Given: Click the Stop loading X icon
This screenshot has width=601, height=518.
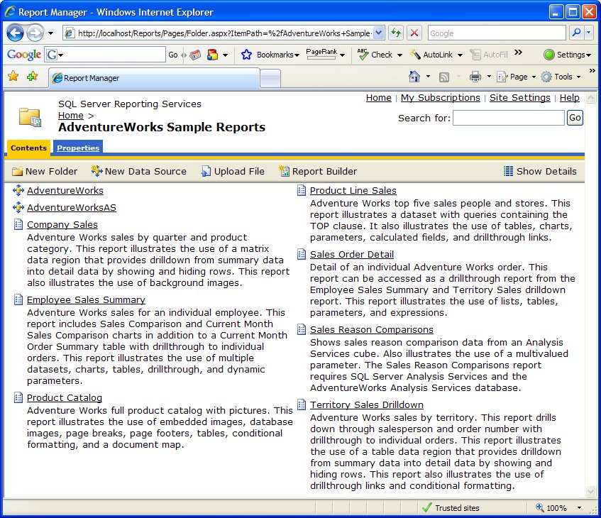Looking at the screenshot, I should click(x=414, y=33).
